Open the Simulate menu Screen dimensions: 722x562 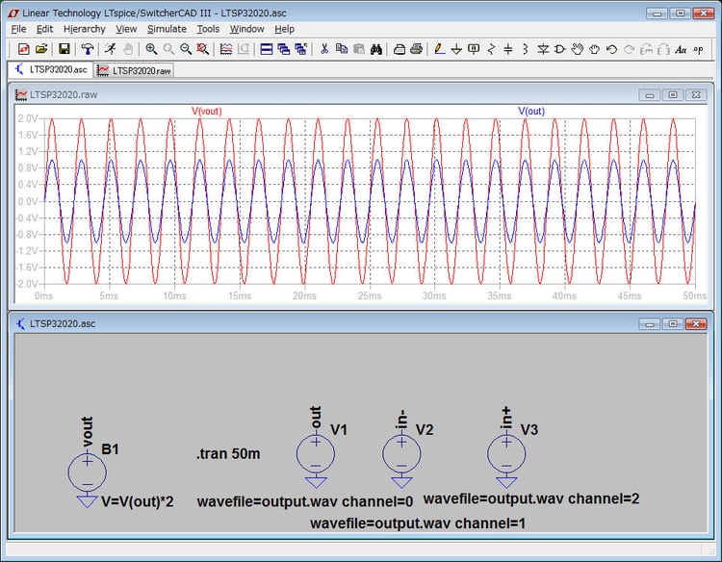click(x=167, y=29)
